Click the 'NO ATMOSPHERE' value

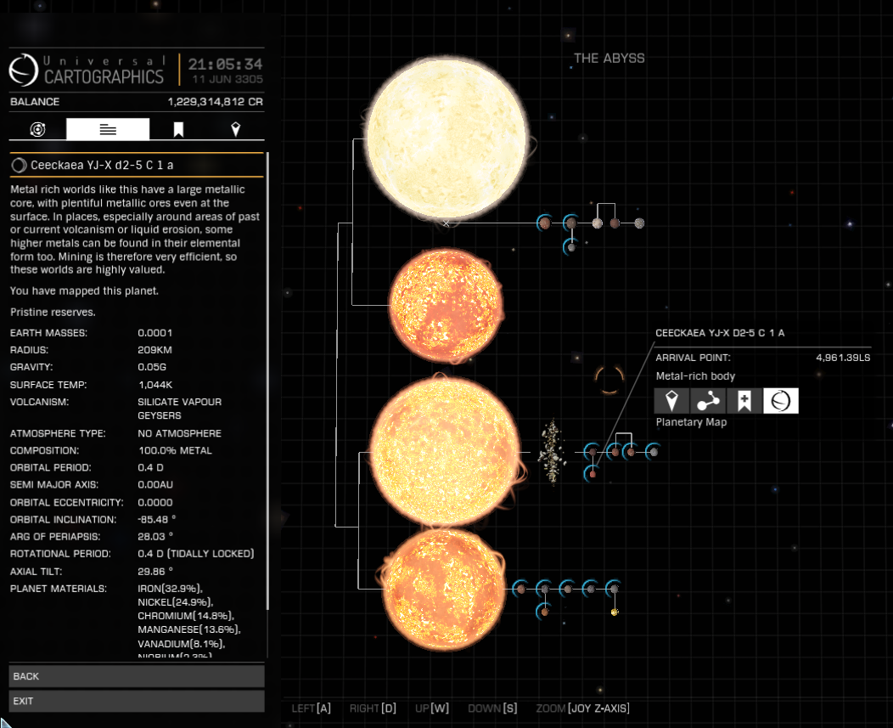179,433
